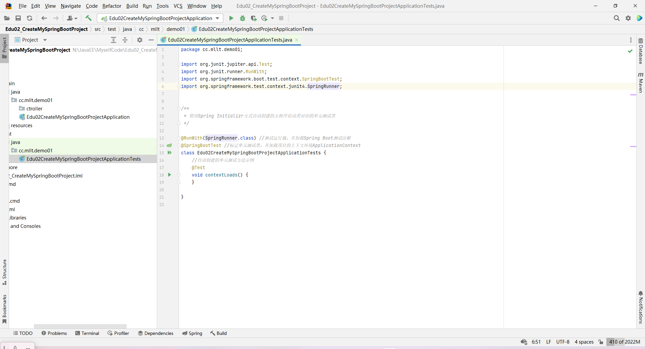Viewport: 645px width, 349px height.
Task: Navigate forward with the right arrow
Action: click(x=56, y=18)
